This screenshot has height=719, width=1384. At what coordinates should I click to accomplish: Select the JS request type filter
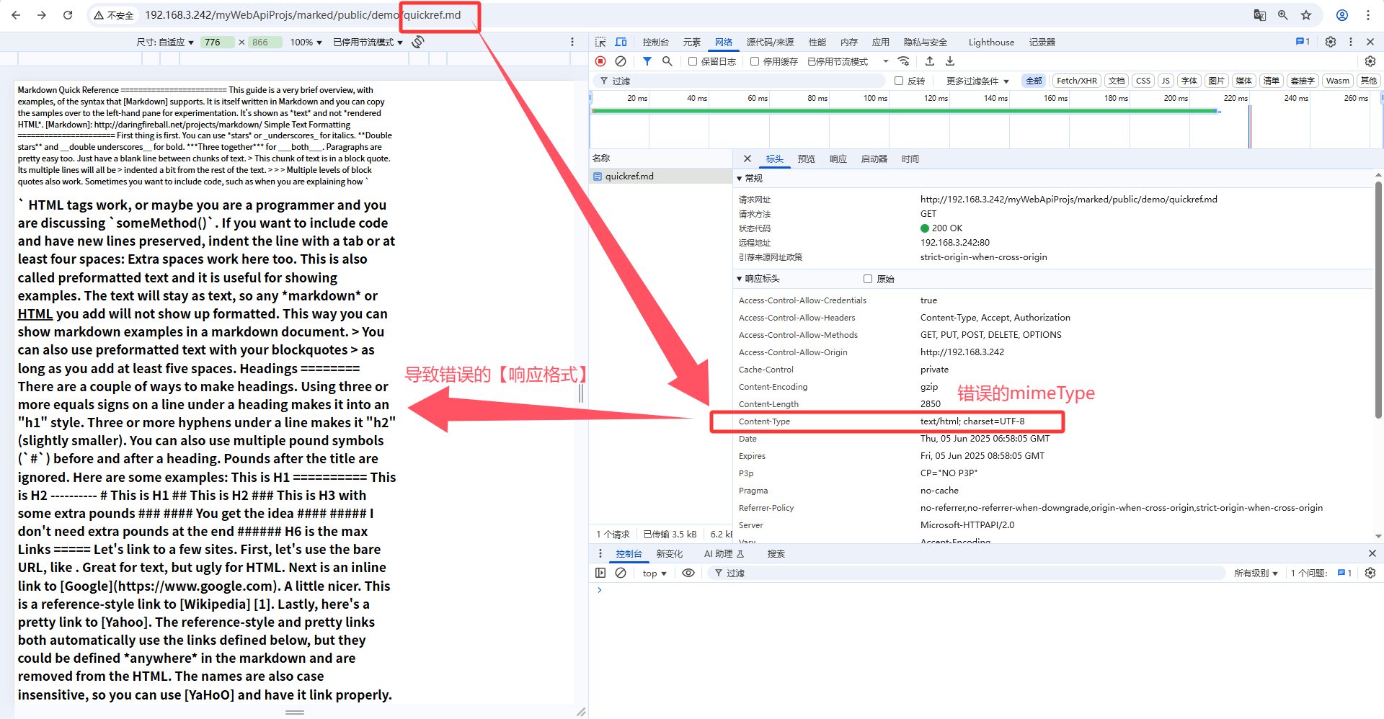point(1166,81)
